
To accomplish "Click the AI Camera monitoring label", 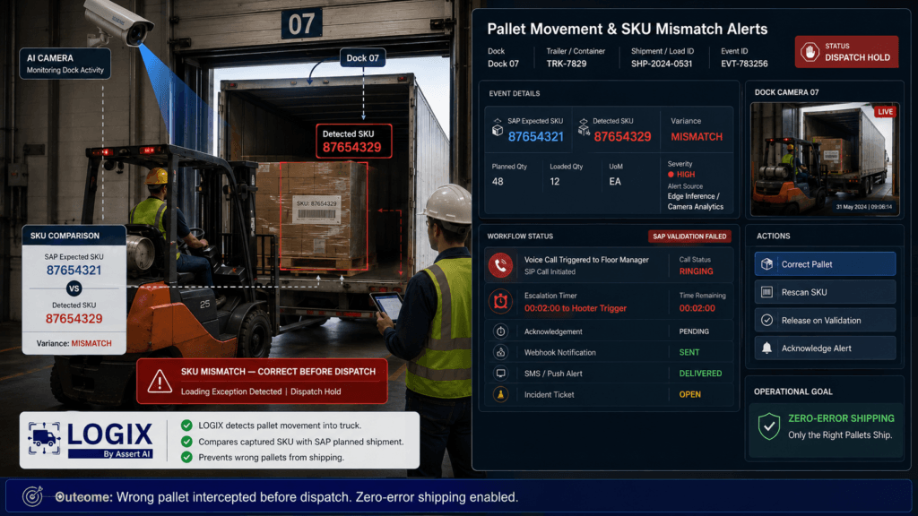I will pos(65,64).
